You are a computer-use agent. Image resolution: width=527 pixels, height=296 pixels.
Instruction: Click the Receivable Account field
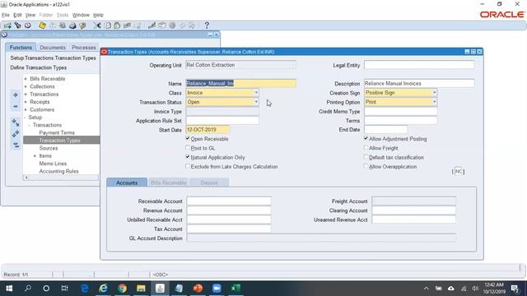(x=229, y=201)
